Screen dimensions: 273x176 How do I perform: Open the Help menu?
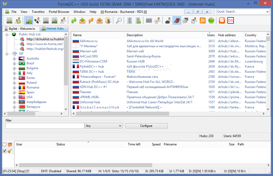point(93,12)
